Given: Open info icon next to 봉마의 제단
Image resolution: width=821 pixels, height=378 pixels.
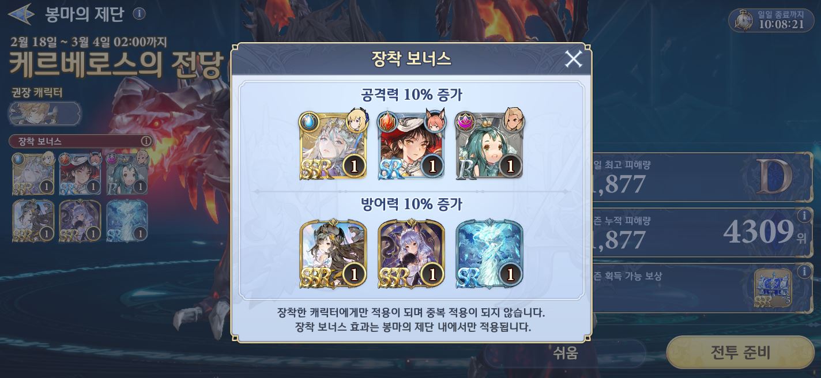Looking at the screenshot, I should [139, 14].
